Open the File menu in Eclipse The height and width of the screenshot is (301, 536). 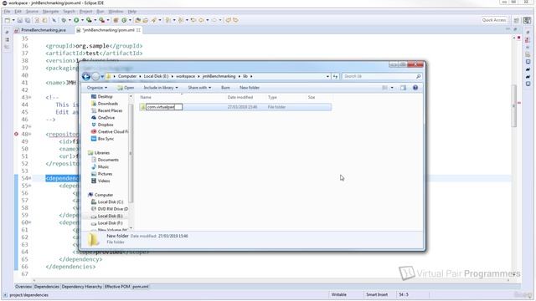click(8, 12)
